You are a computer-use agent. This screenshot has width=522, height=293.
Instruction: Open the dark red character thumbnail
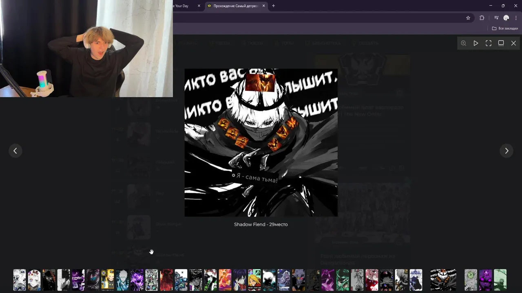(x=166, y=280)
